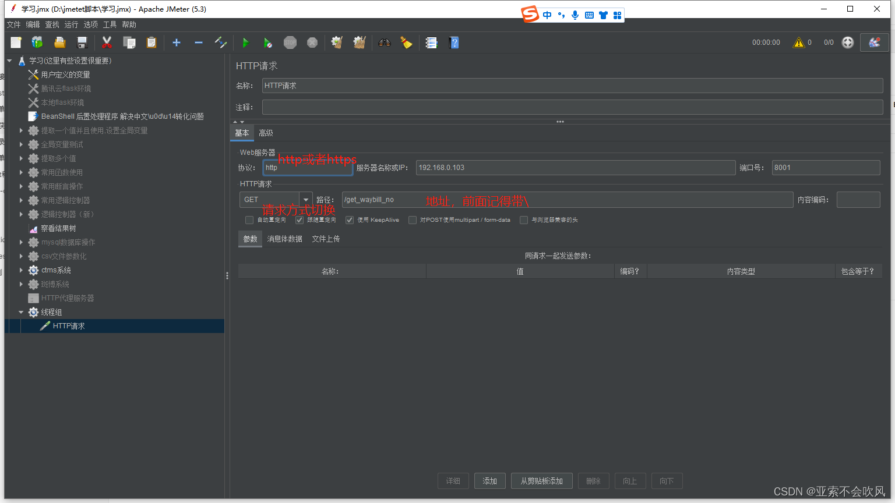Image resolution: width=895 pixels, height=503 pixels.
Task: Collapse the 学习 test plan root node
Action: (9, 61)
